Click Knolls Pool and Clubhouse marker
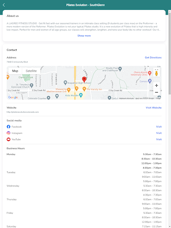 coord(120,69)
